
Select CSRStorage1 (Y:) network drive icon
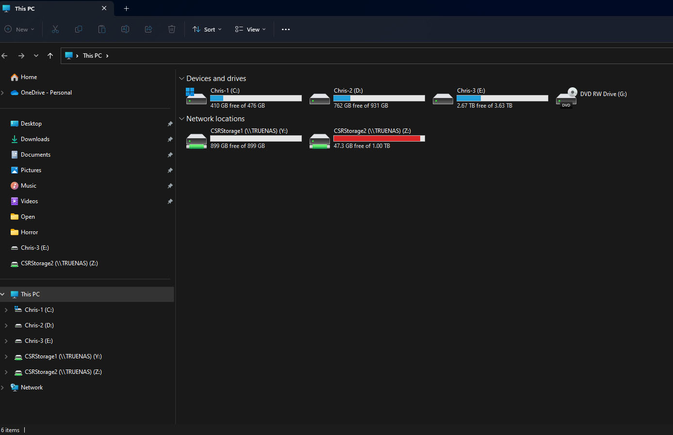point(197,141)
